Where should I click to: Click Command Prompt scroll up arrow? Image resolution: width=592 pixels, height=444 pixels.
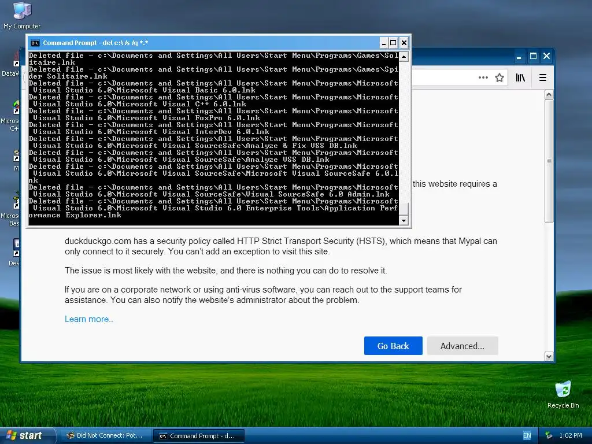pyautogui.click(x=404, y=57)
